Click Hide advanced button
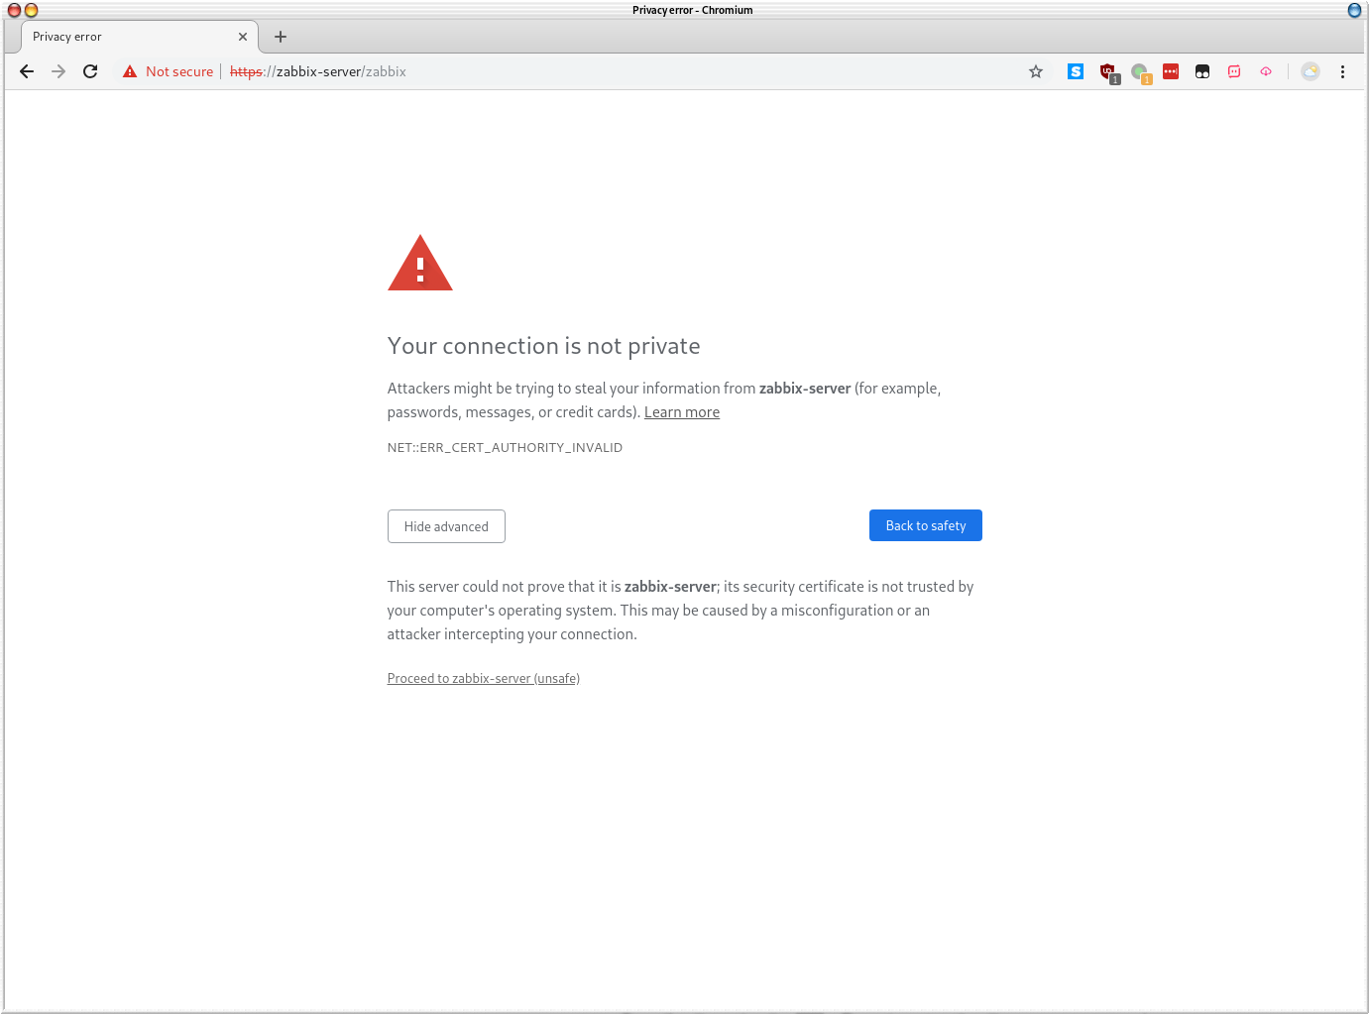This screenshot has width=1369, height=1014. coord(446,526)
